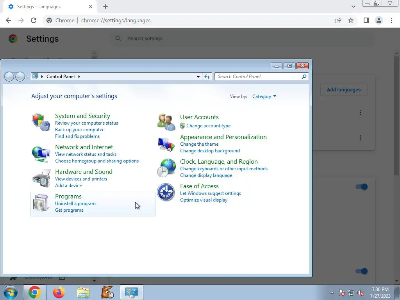Toggle the lower blue switch in Chrome settings
This screenshot has width=400, height=300.
click(361, 271)
